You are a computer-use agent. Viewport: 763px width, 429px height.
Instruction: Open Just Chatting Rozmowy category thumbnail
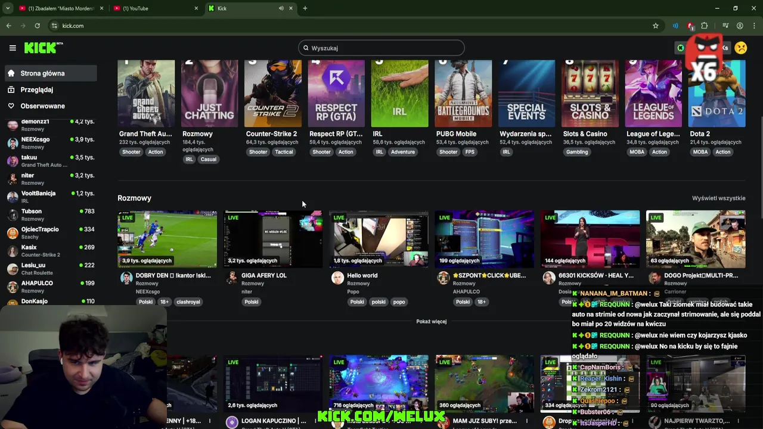tap(209, 94)
